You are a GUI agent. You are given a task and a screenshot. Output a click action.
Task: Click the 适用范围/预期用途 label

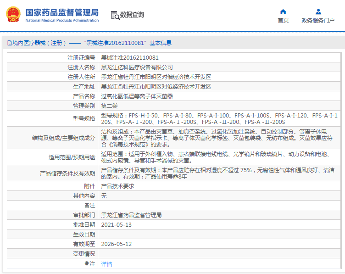72,157
